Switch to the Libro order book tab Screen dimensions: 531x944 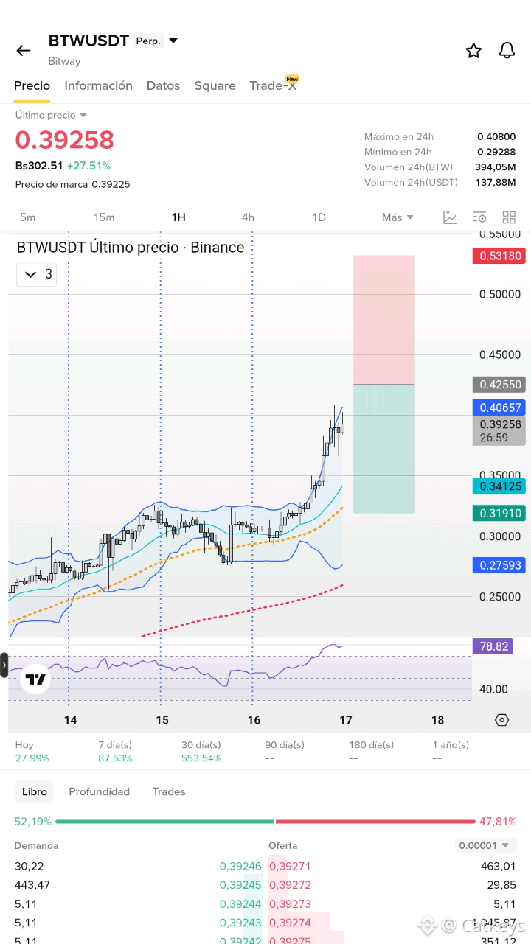pyautogui.click(x=34, y=791)
